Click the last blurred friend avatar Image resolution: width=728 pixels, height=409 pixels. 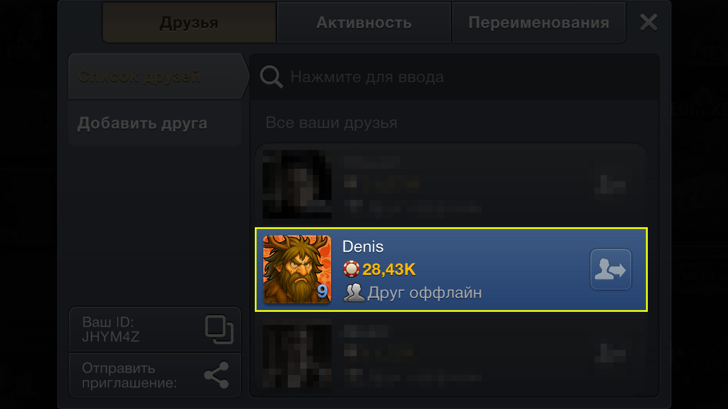click(297, 352)
